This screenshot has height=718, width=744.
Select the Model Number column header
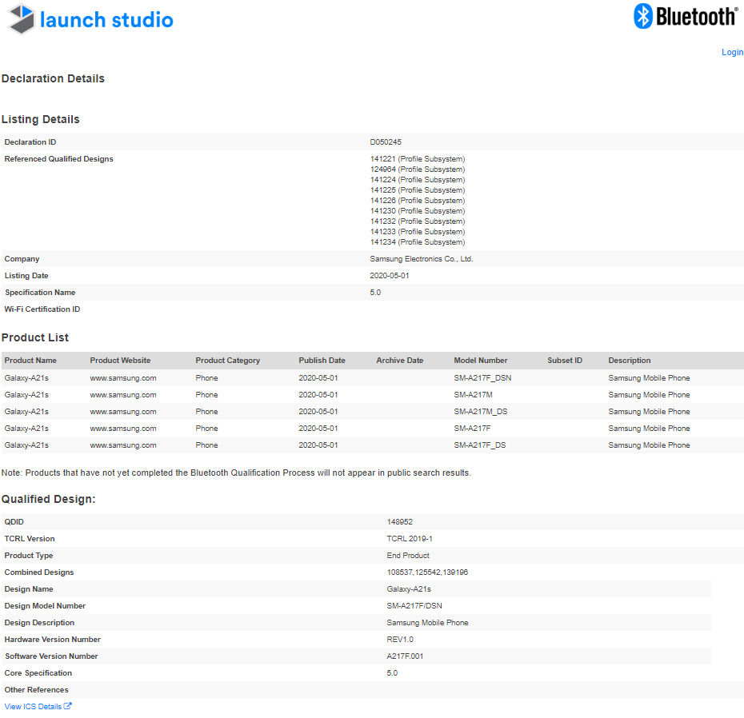[480, 361]
